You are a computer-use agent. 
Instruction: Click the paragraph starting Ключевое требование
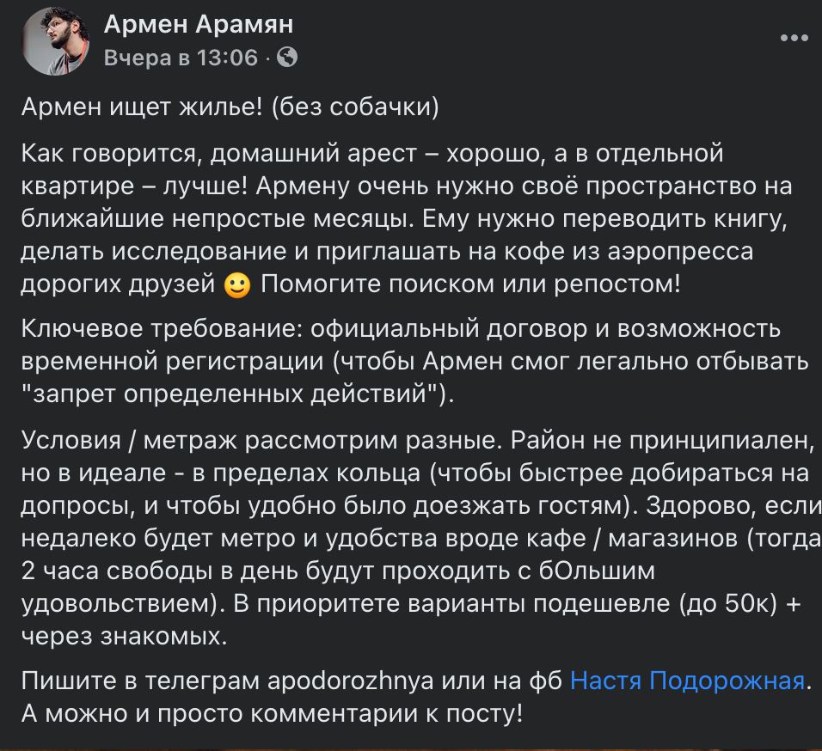(x=414, y=362)
